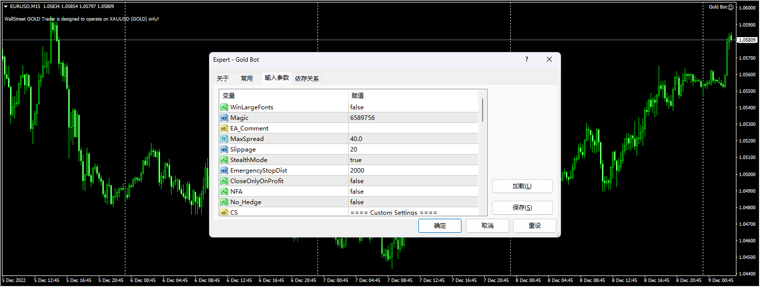Switch to the 依存关系 tab
Screen dimensions: 760x287
[x=307, y=78]
